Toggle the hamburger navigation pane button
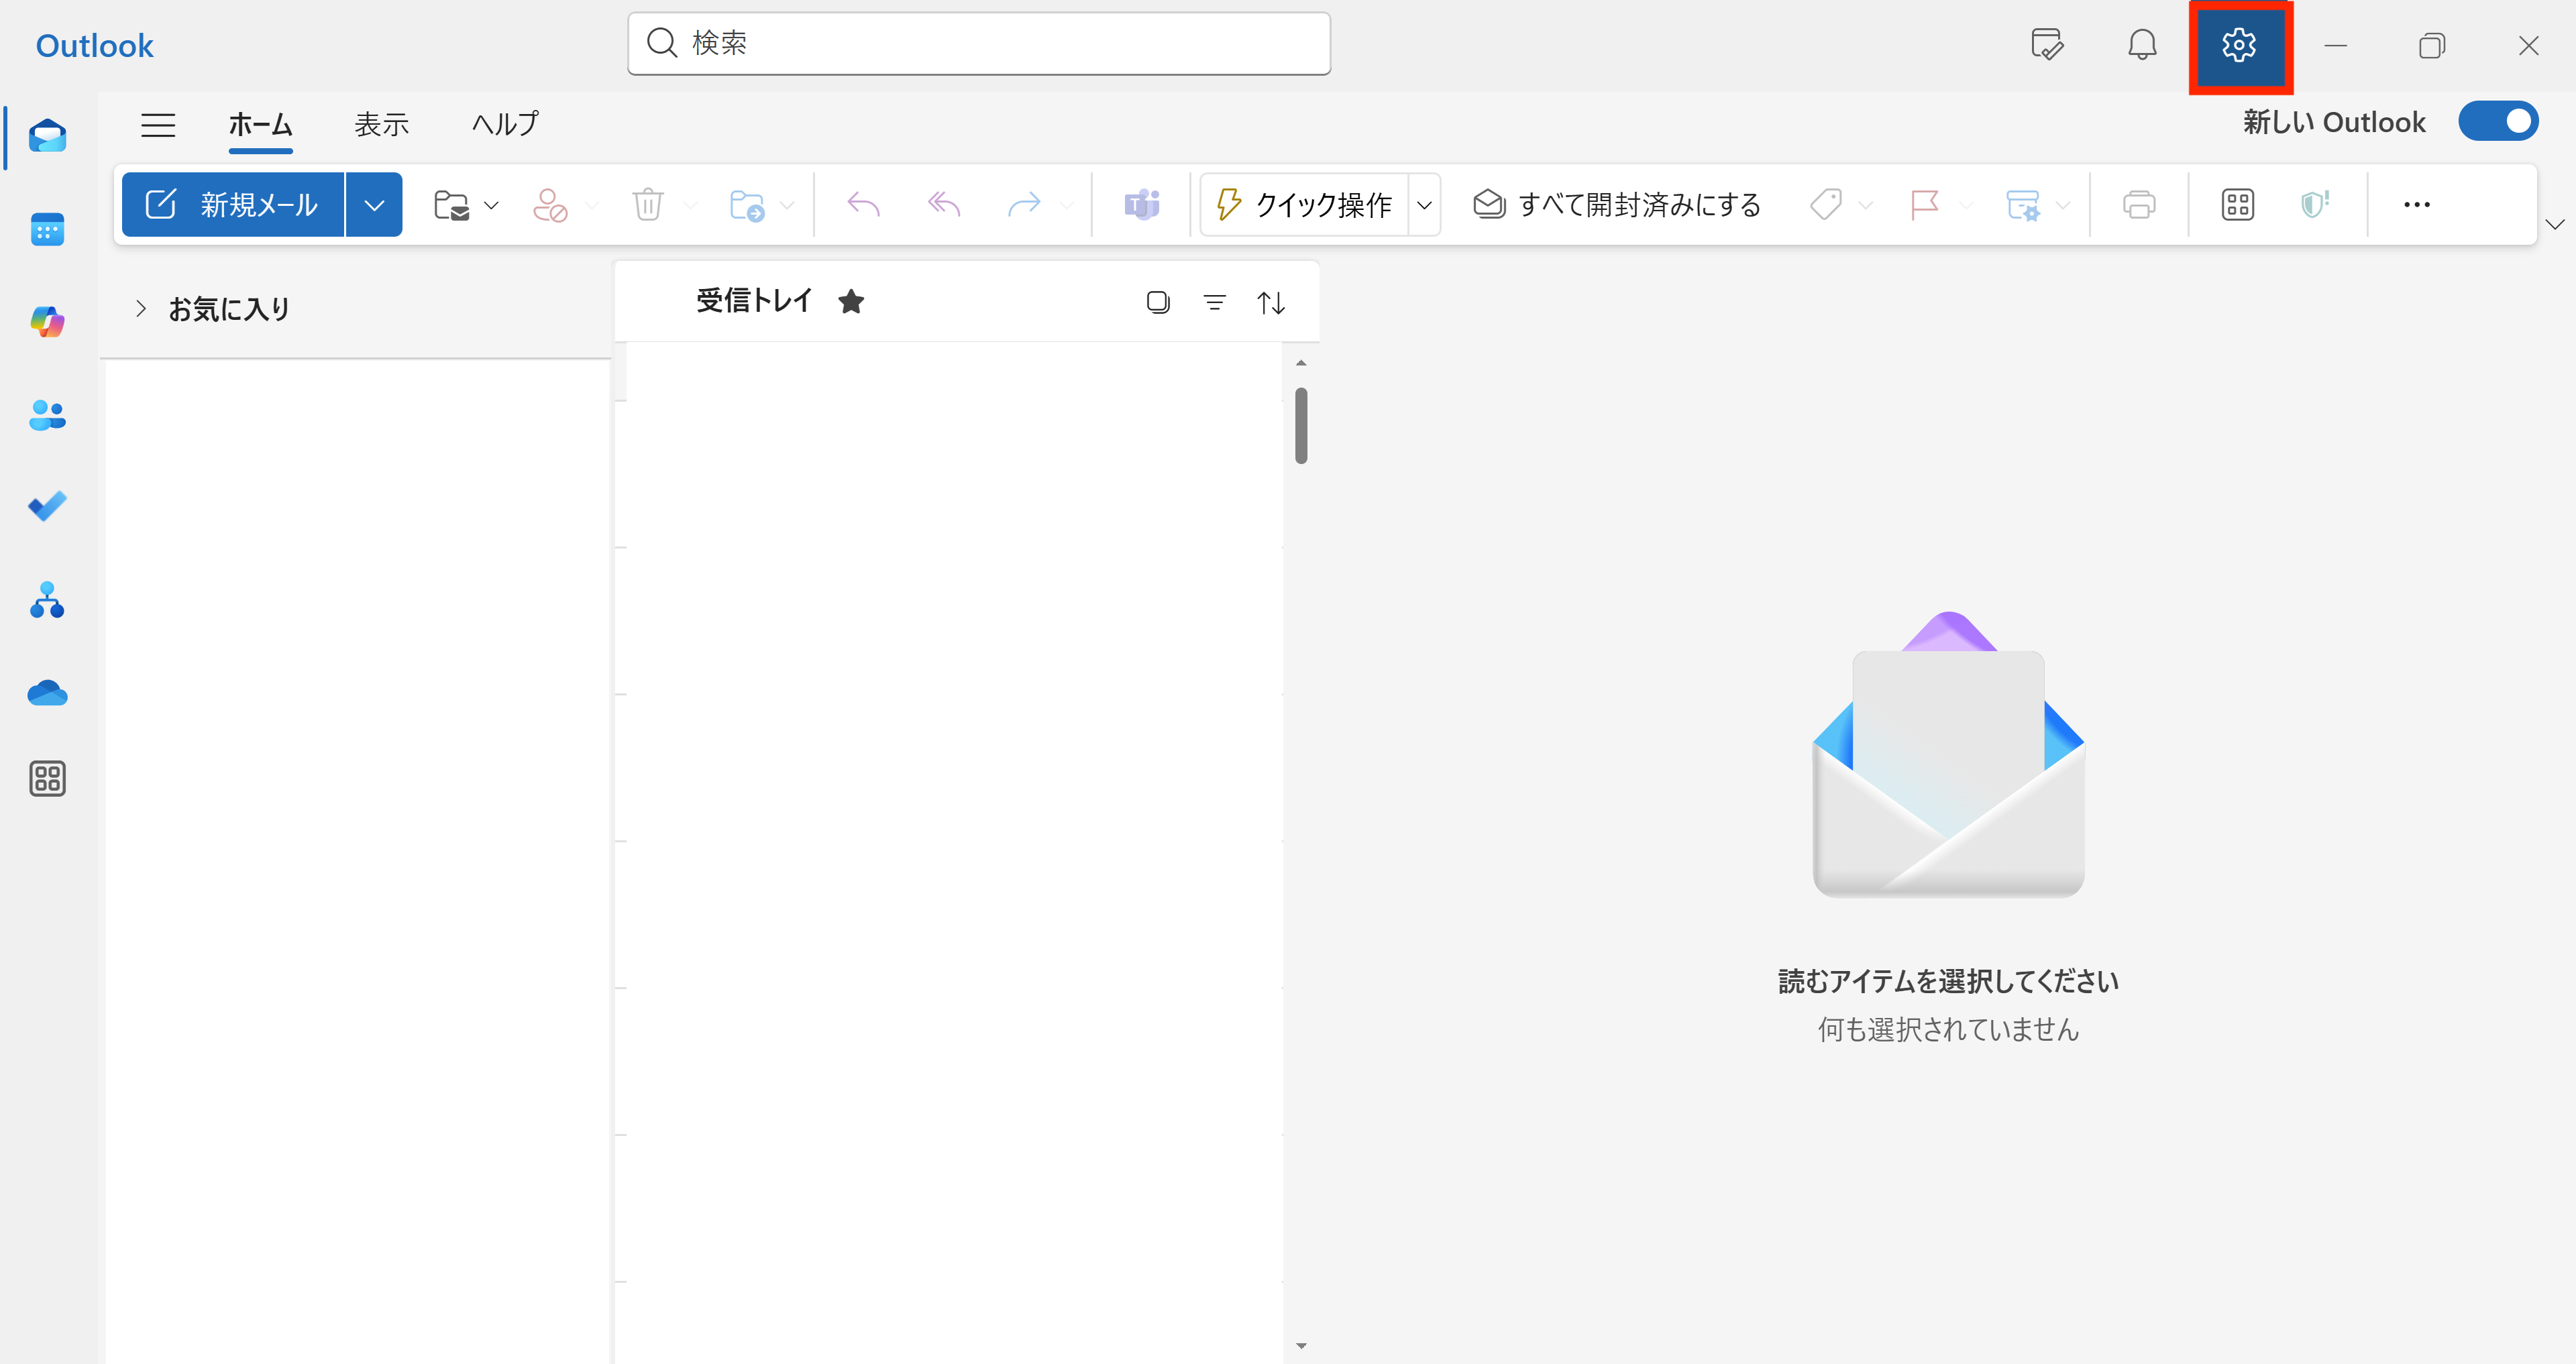 (158, 125)
